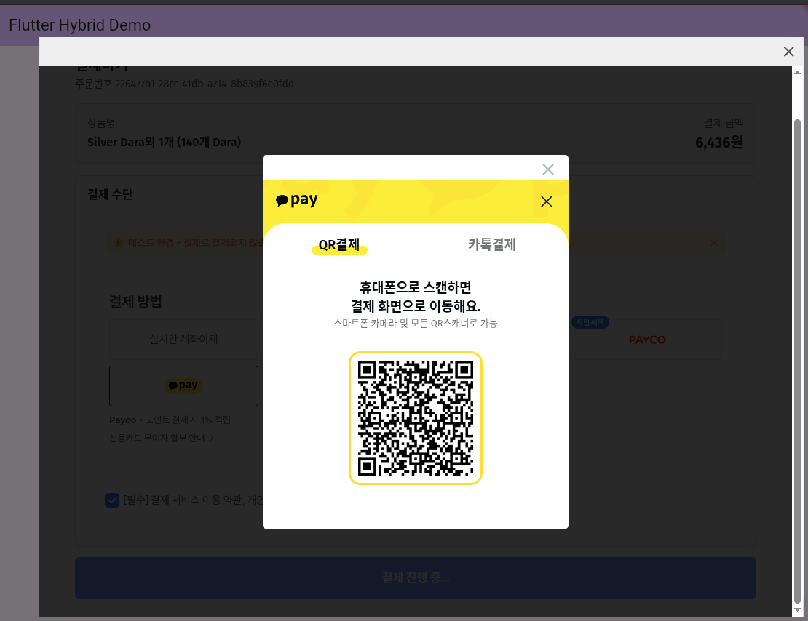Open the 신용카드 무이자 할부 안내 link
Image resolution: width=808 pixels, height=621 pixels.
162,438
